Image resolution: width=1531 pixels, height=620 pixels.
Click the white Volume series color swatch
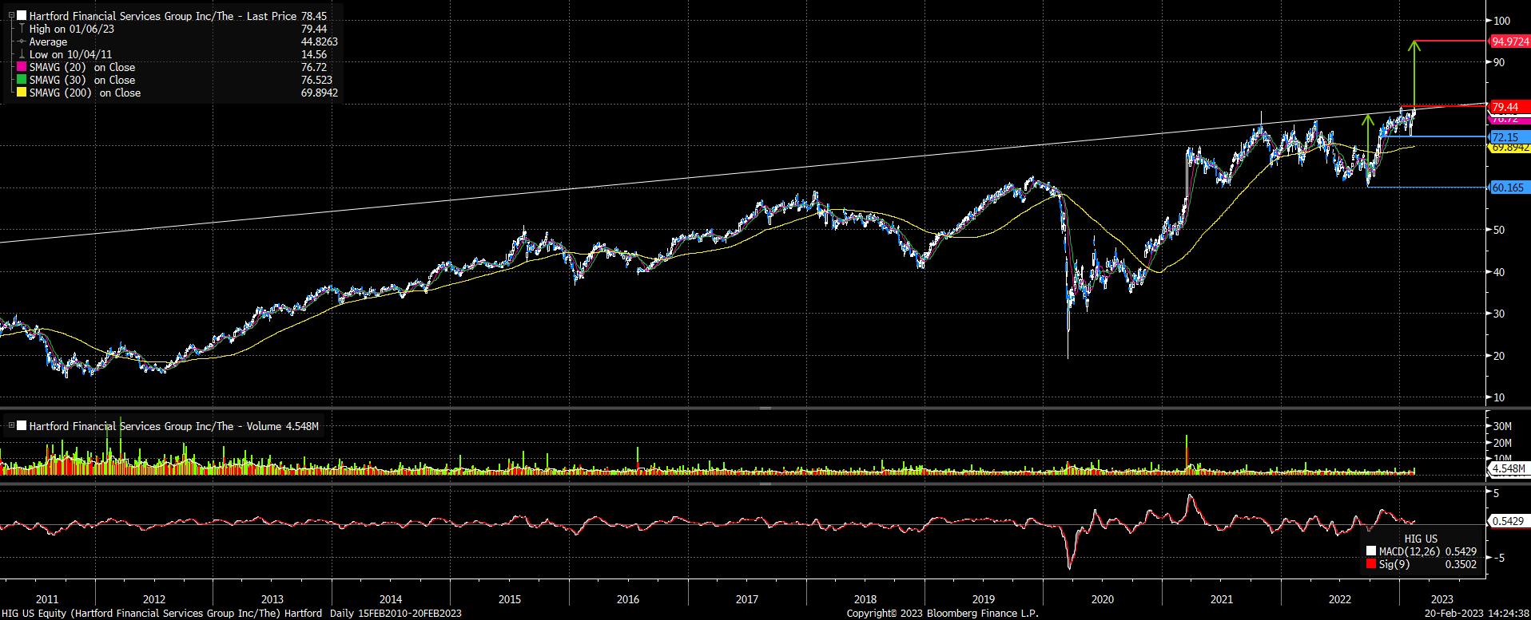tap(22, 426)
